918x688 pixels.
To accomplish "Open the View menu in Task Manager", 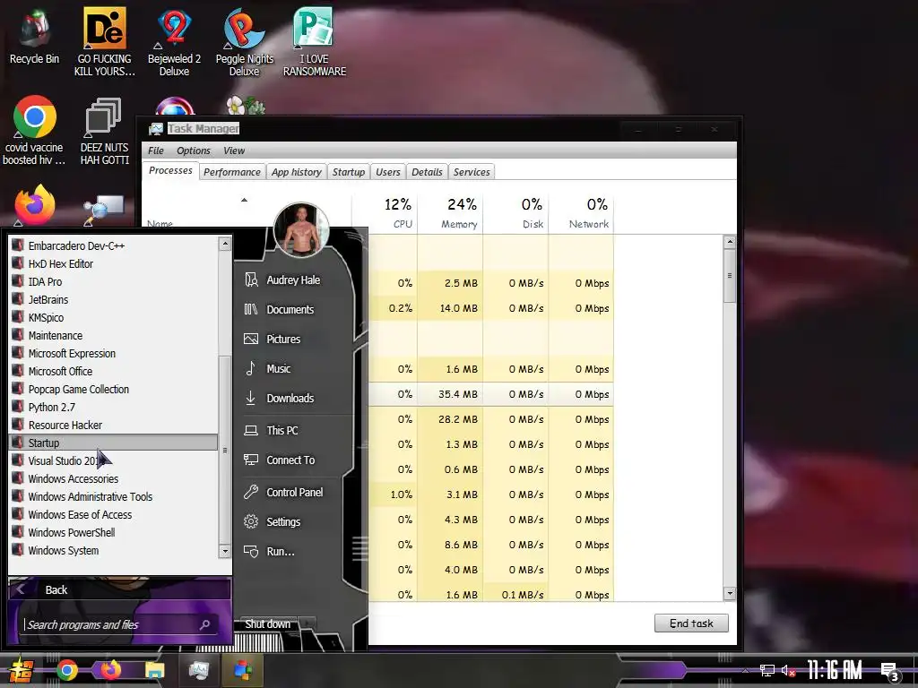I will [x=234, y=150].
